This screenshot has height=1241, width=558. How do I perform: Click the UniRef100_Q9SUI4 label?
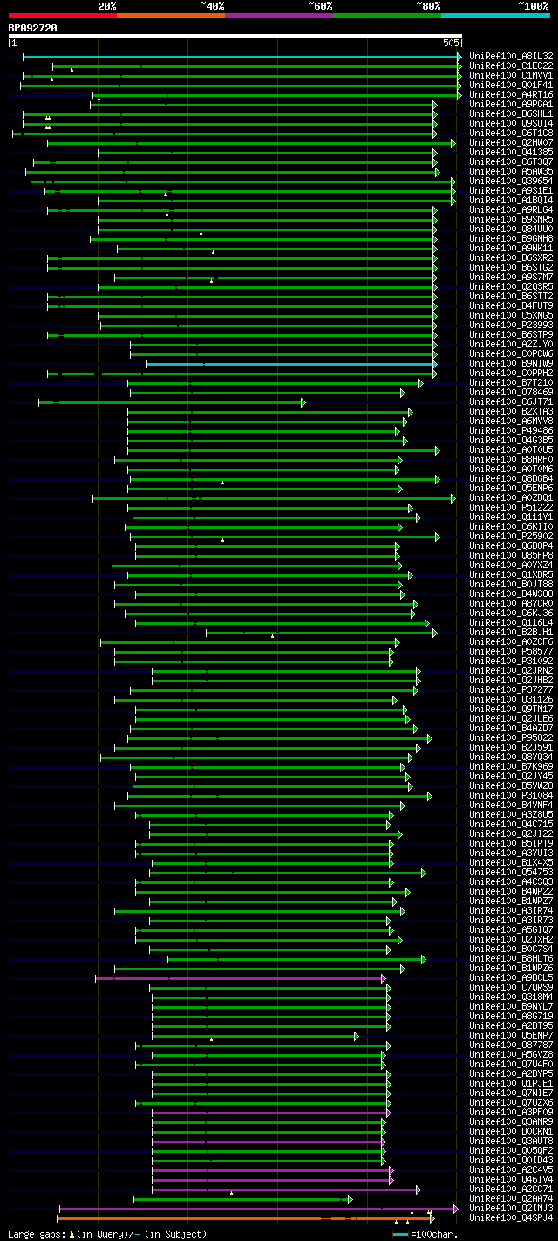click(x=511, y=124)
